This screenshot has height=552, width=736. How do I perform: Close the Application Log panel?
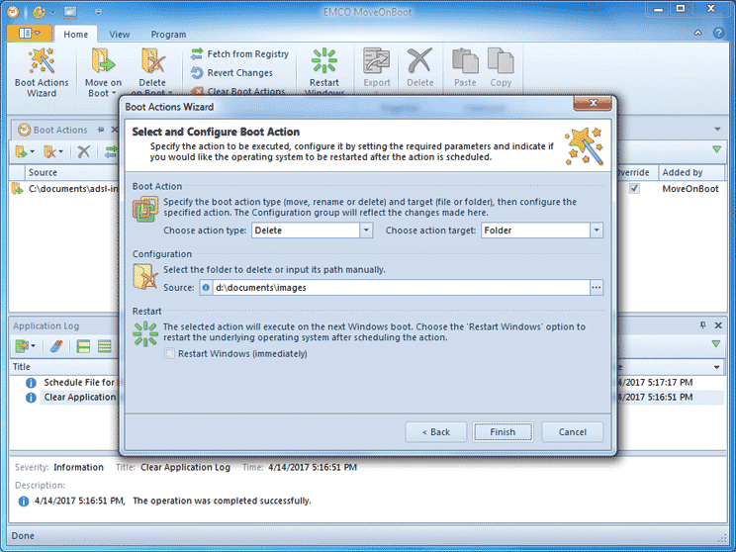pos(718,325)
